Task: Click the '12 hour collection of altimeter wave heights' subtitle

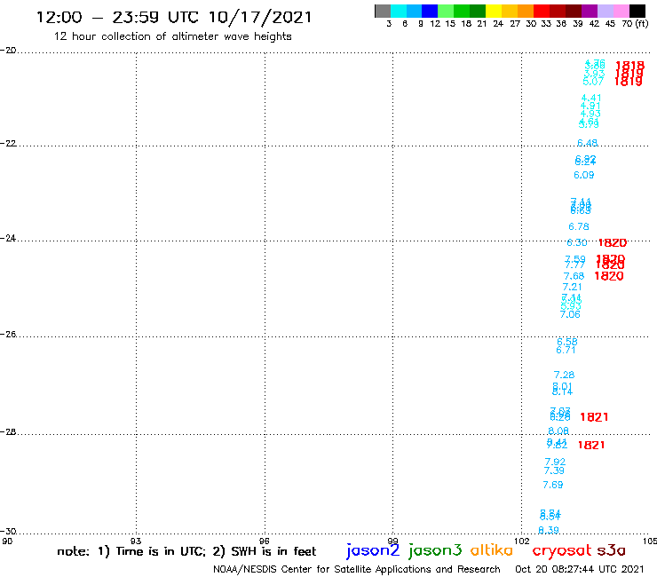Action: (172, 36)
